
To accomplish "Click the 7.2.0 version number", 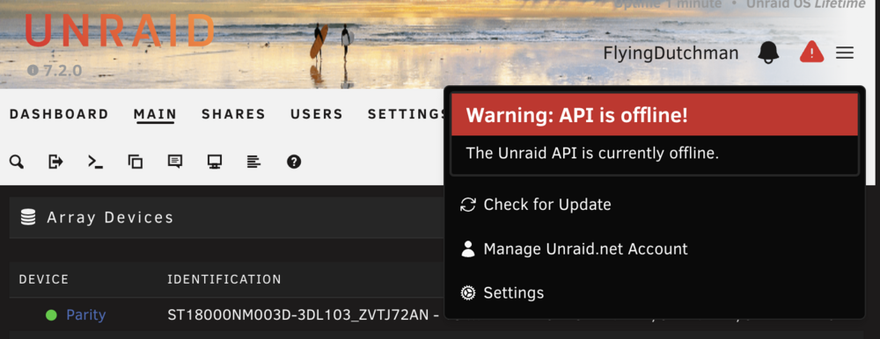I will (62, 70).
